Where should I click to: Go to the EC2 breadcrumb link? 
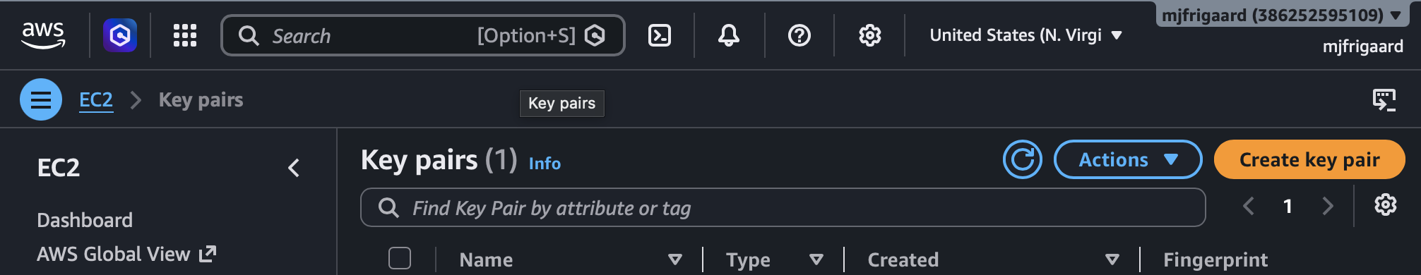click(96, 100)
